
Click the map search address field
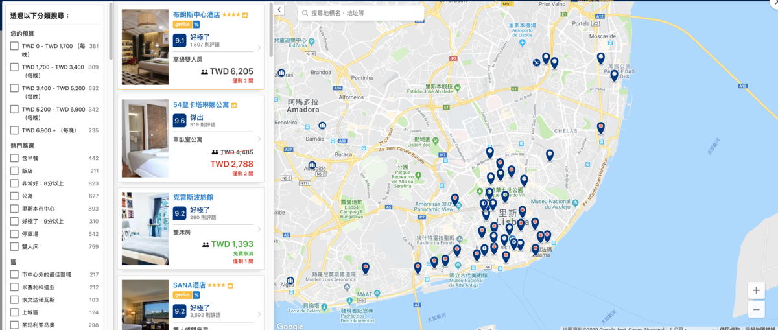360,13
